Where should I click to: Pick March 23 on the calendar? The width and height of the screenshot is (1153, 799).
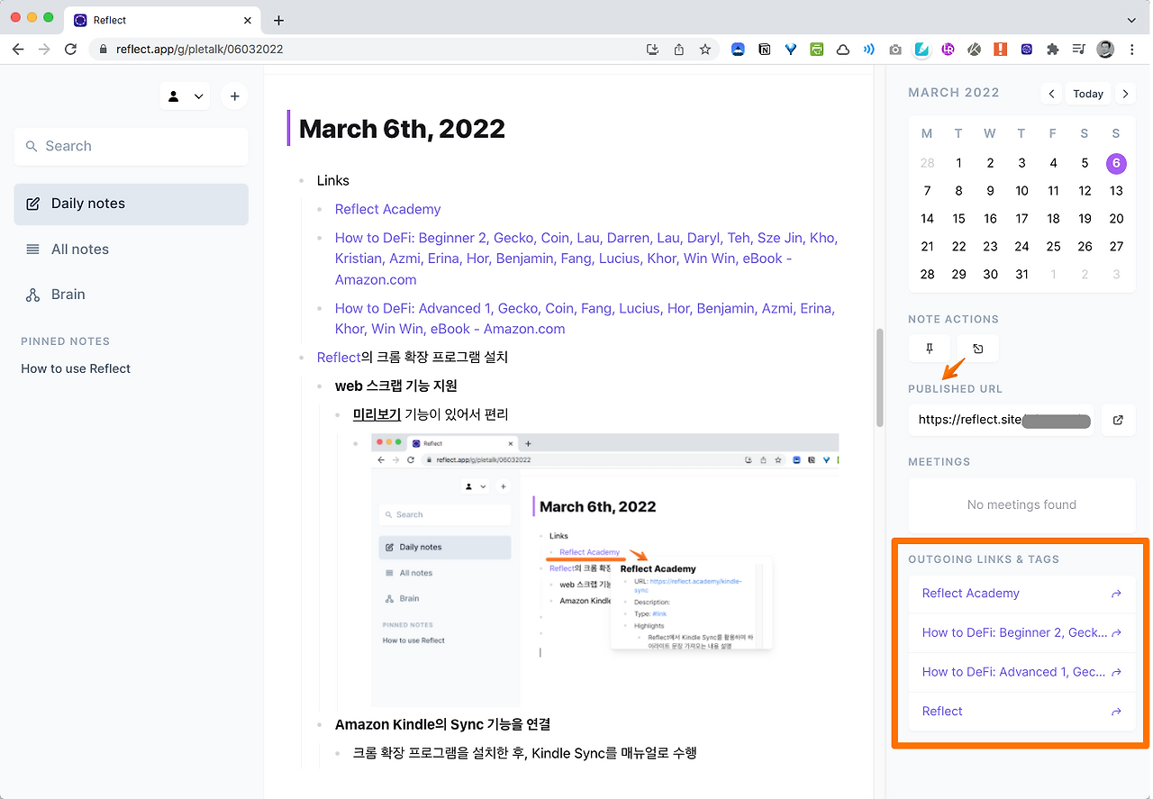(990, 247)
